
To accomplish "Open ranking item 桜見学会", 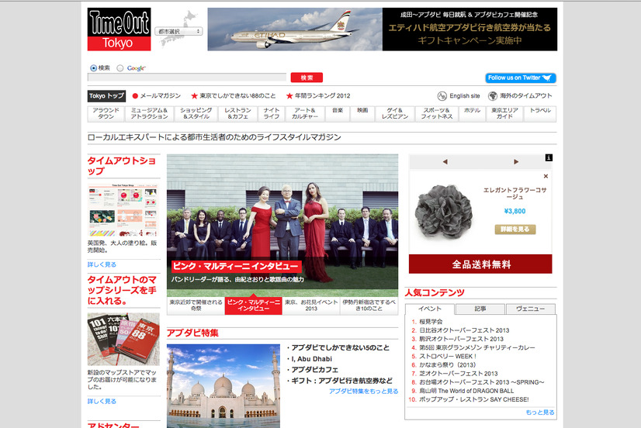I will pyautogui.click(x=431, y=322).
